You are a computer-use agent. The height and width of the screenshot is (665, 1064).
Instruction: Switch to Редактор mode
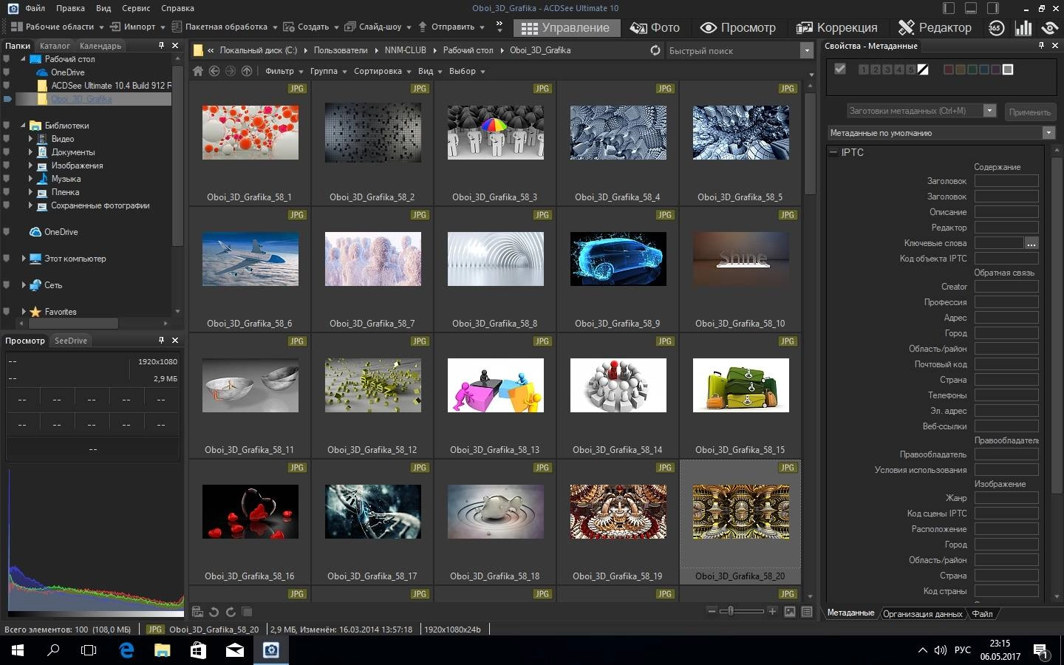(935, 28)
